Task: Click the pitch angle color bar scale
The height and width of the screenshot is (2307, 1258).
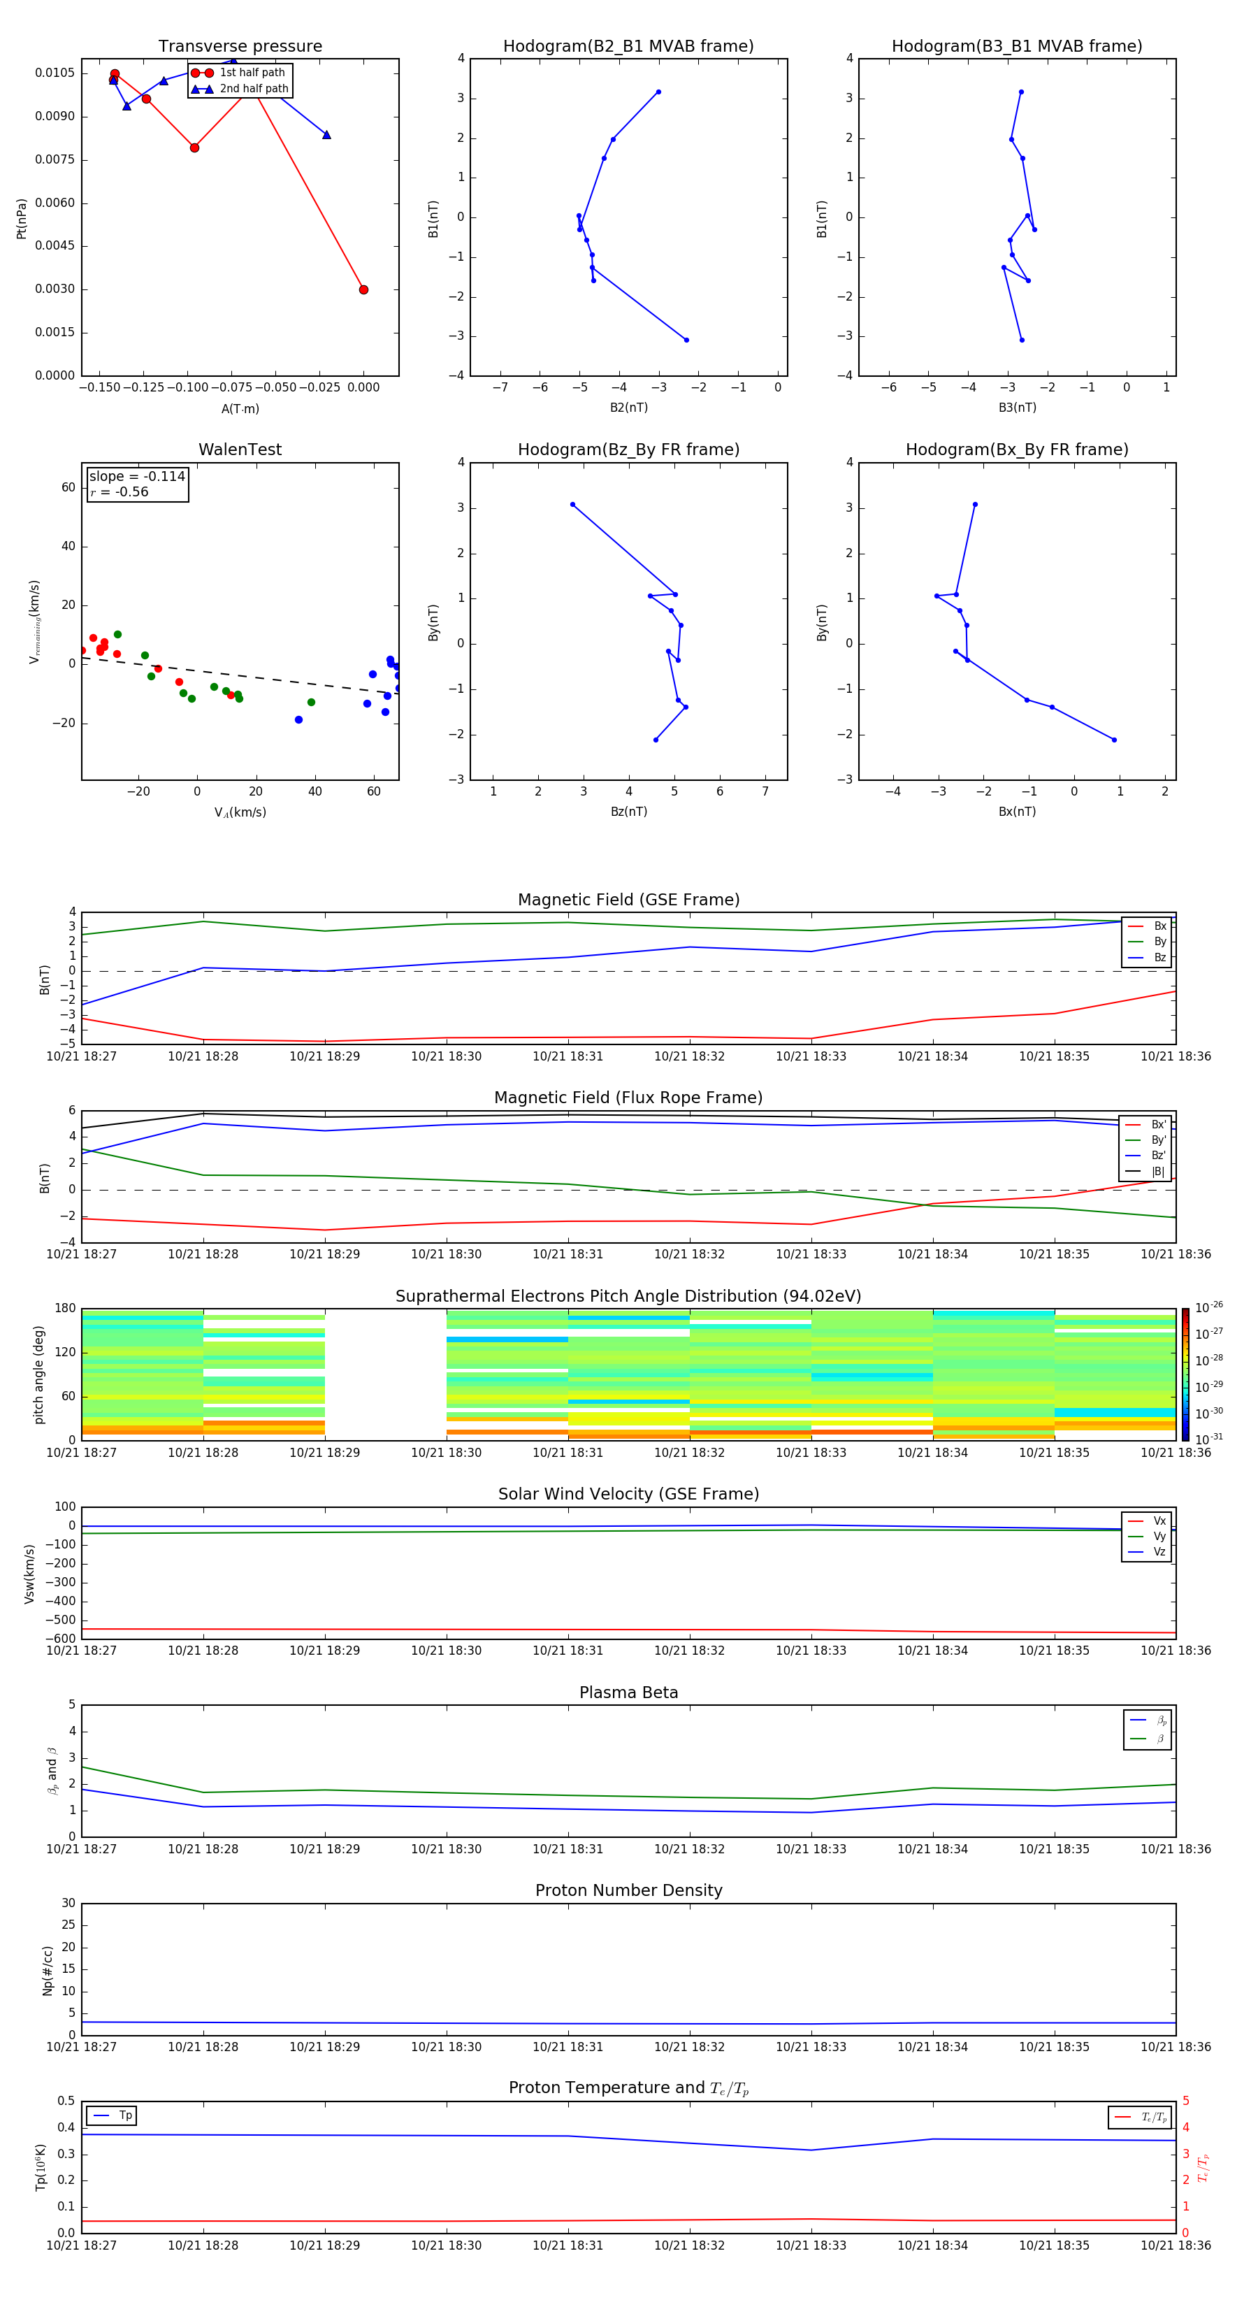Action: pos(1185,1374)
